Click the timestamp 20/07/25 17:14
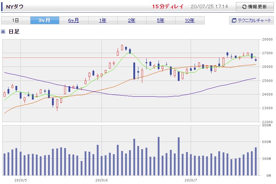 [209, 7]
